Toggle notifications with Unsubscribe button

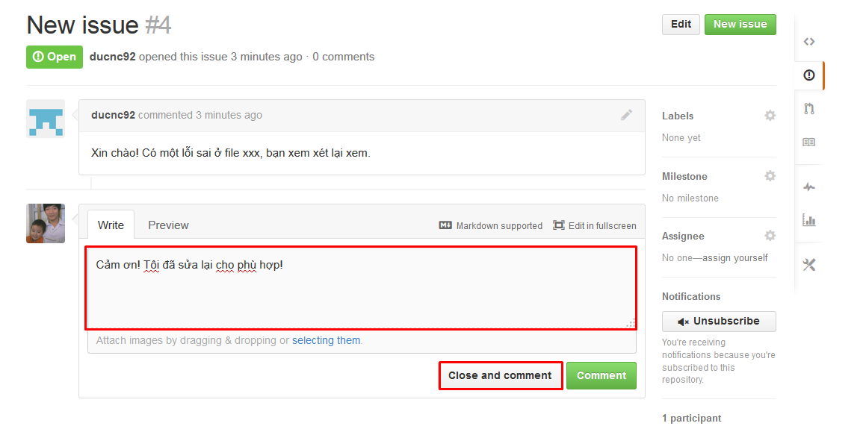click(719, 322)
